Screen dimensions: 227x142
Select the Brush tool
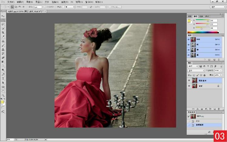(x=3, y=45)
